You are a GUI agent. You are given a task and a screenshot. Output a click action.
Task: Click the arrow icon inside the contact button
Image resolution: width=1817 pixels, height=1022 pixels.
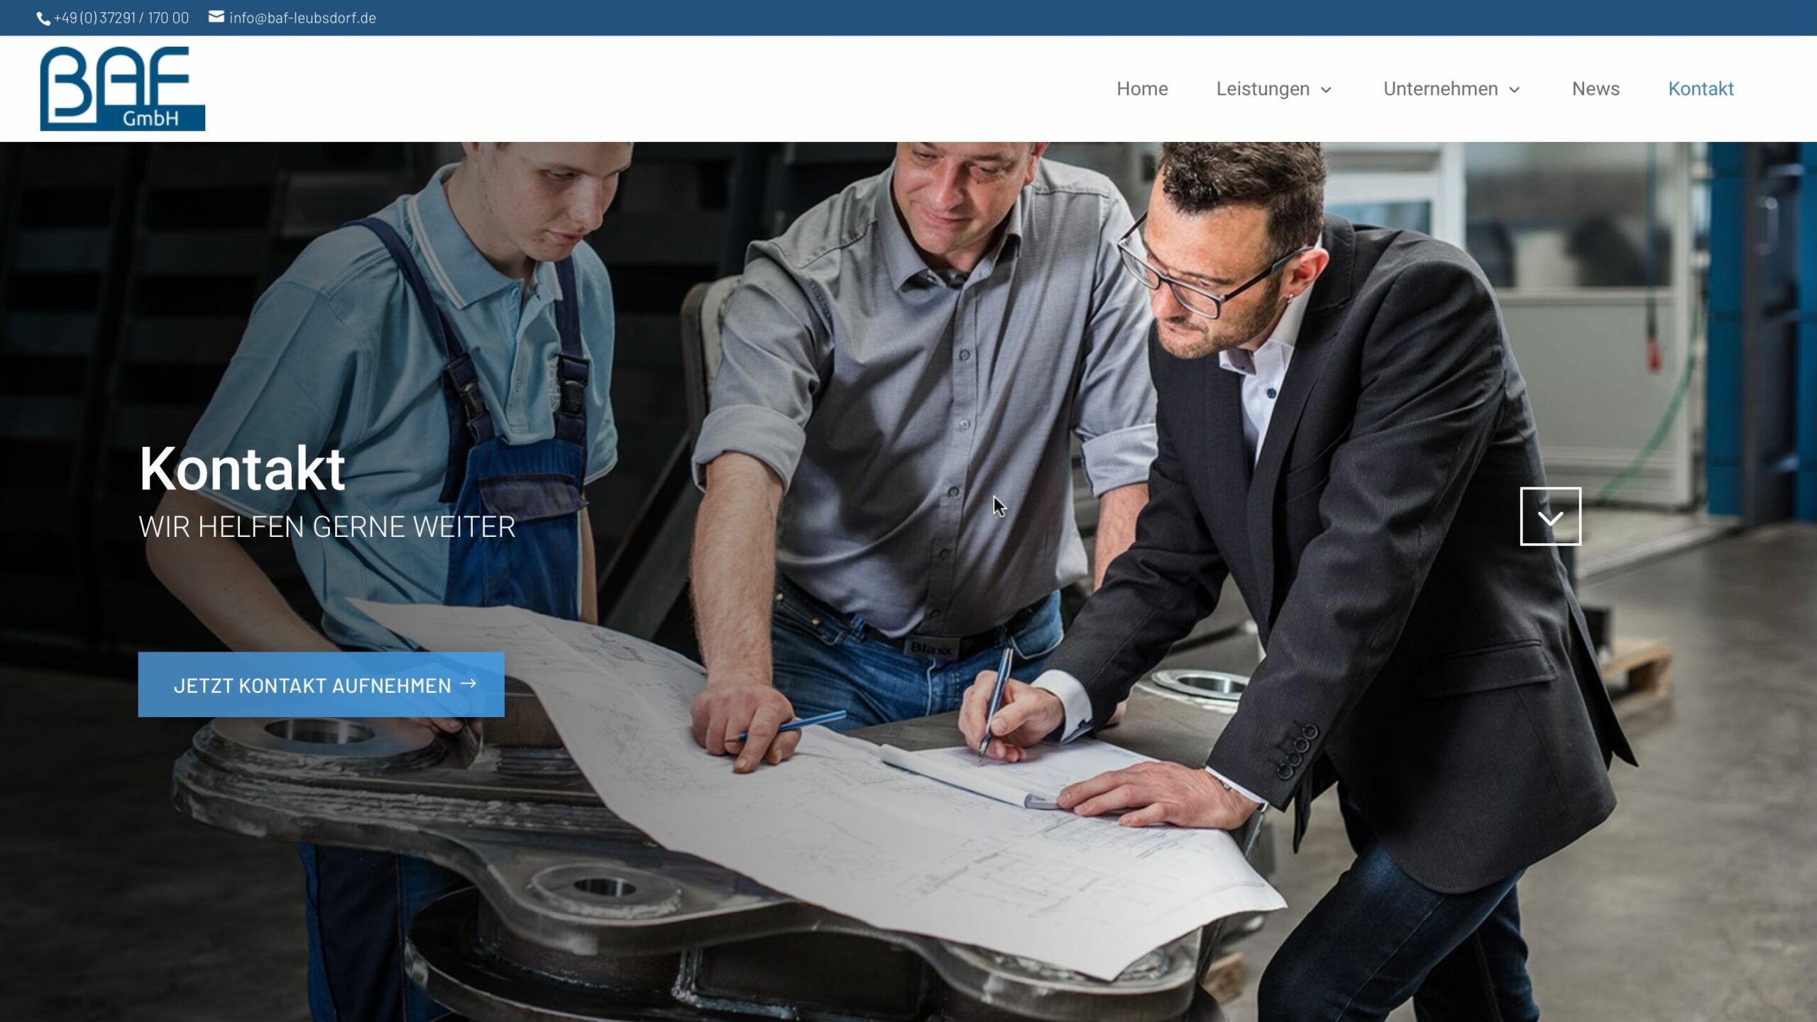pyautogui.click(x=468, y=684)
